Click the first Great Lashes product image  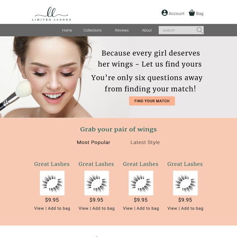52,183
